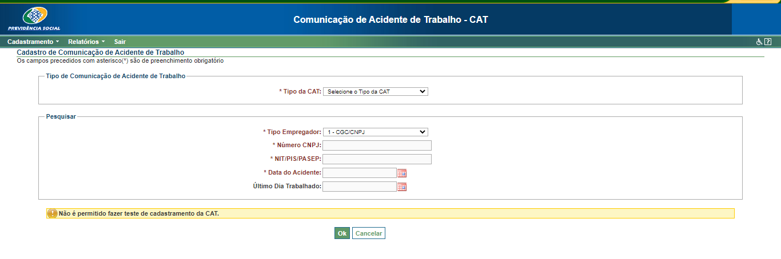Click the help question mark icon
The height and width of the screenshot is (259, 781).
click(x=768, y=42)
